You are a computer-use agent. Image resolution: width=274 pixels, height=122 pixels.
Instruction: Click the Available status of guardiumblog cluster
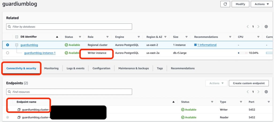click(x=72, y=45)
